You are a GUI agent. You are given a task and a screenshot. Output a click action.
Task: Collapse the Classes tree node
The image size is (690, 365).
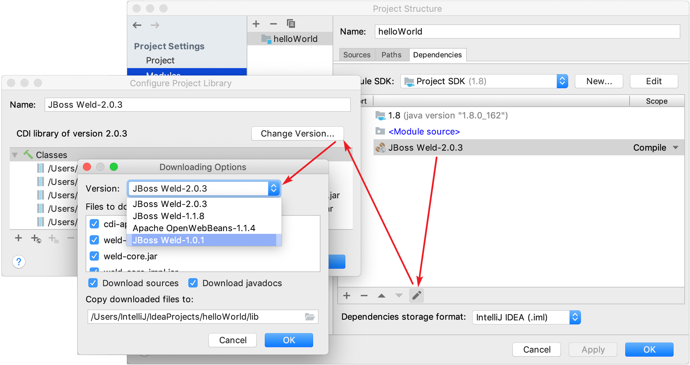15,155
